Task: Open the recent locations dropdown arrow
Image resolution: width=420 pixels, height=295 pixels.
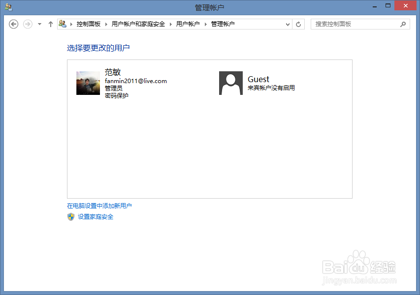Action: tap(40, 24)
